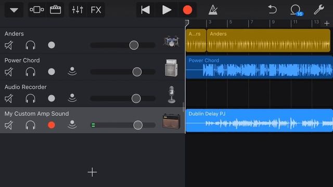This screenshot has height=187, width=333.
Task: Solo the Power Chord track
Action: [x=30, y=72]
